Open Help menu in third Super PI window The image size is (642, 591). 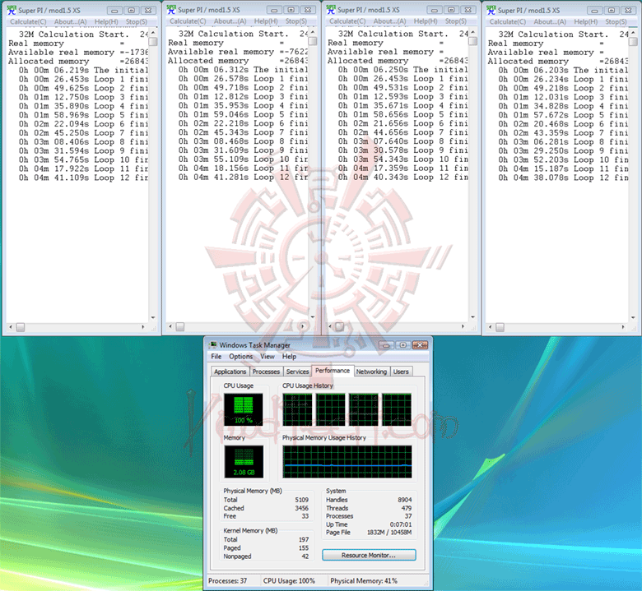coord(426,21)
